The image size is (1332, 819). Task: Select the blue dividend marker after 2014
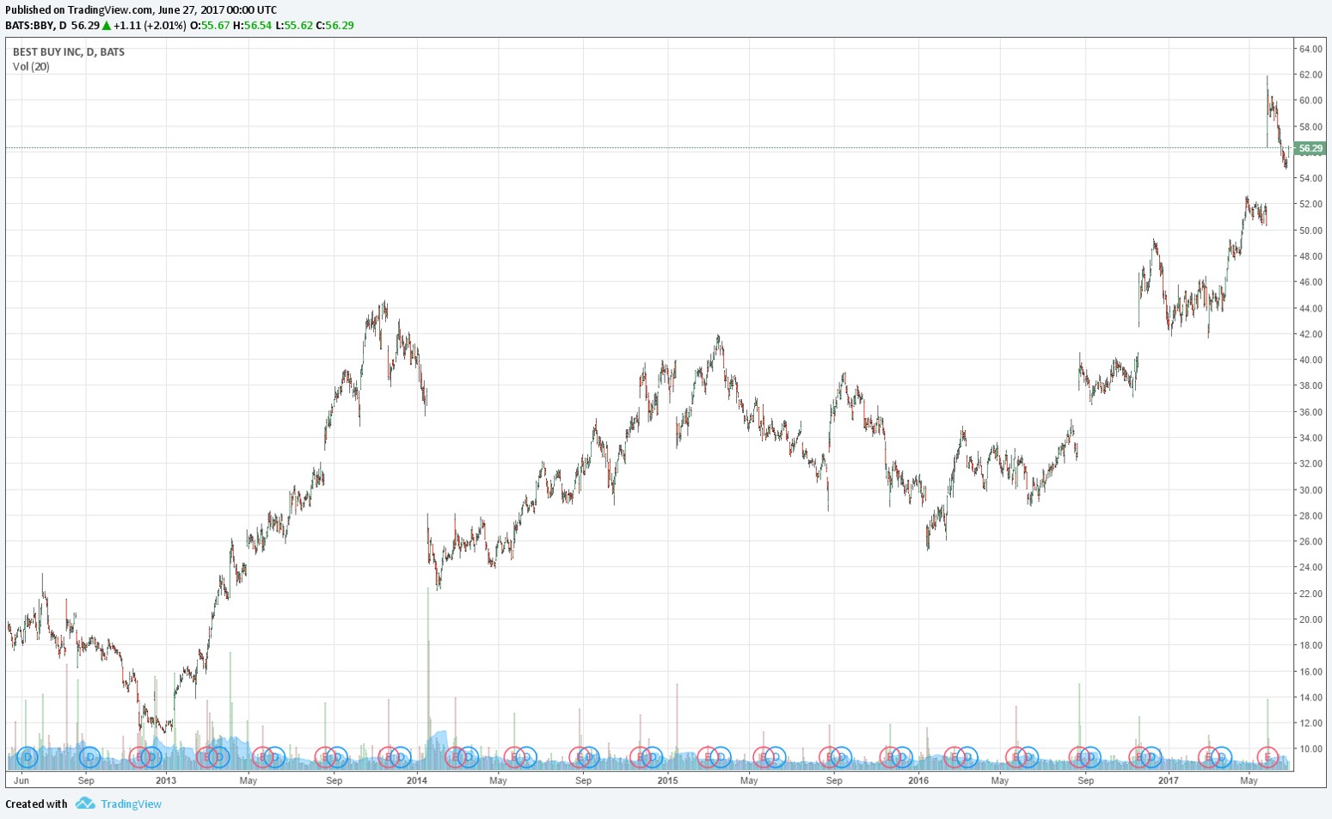[467, 757]
